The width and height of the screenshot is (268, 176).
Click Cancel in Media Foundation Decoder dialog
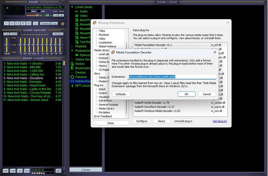tap(207, 94)
